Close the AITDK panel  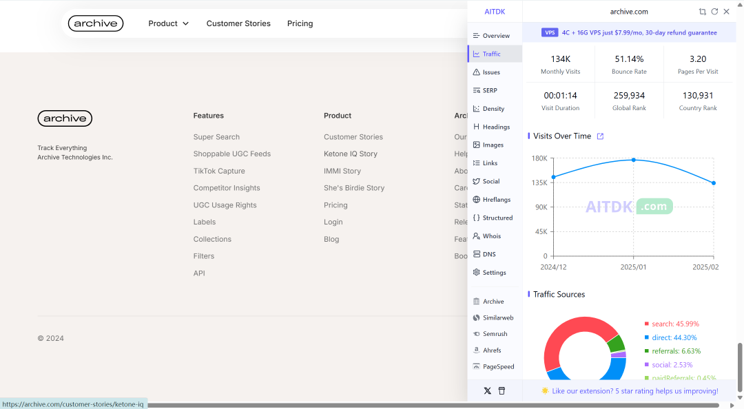(727, 12)
